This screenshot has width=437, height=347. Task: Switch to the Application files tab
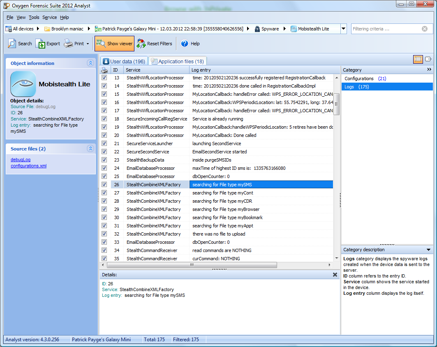178,61
